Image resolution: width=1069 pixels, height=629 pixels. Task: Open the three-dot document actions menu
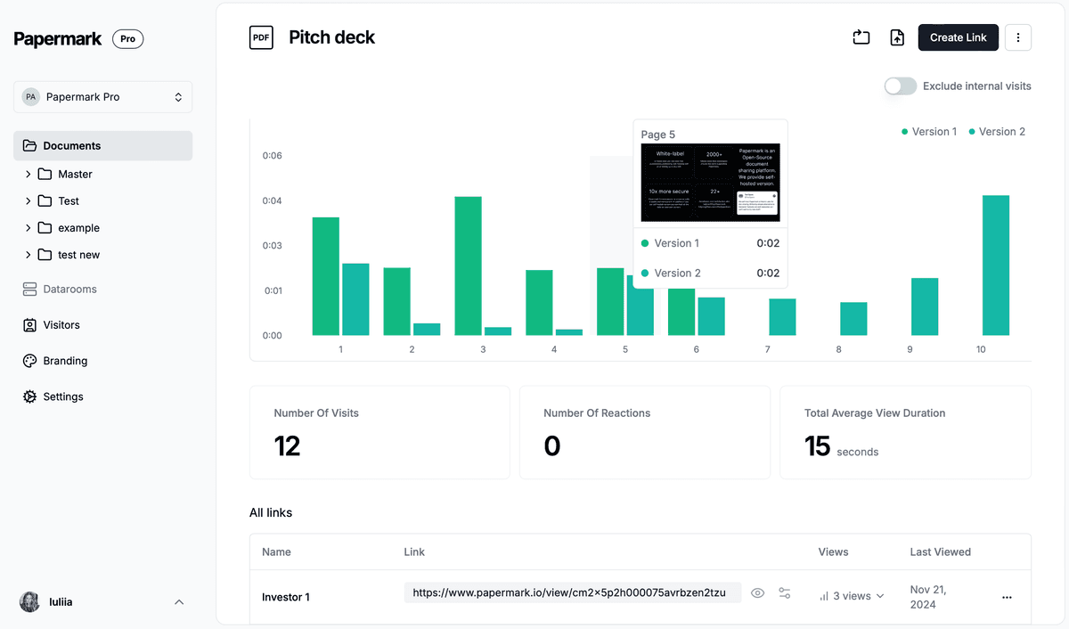point(1017,37)
